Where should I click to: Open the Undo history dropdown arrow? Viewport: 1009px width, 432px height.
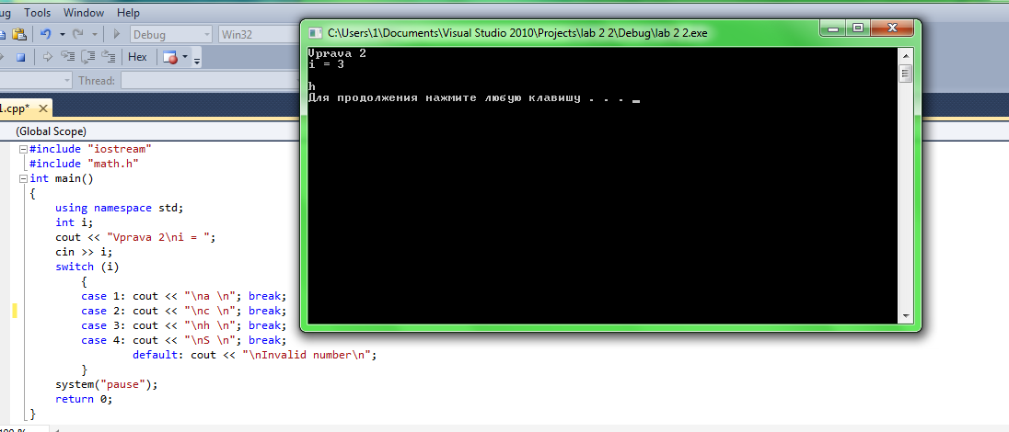(63, 35)
